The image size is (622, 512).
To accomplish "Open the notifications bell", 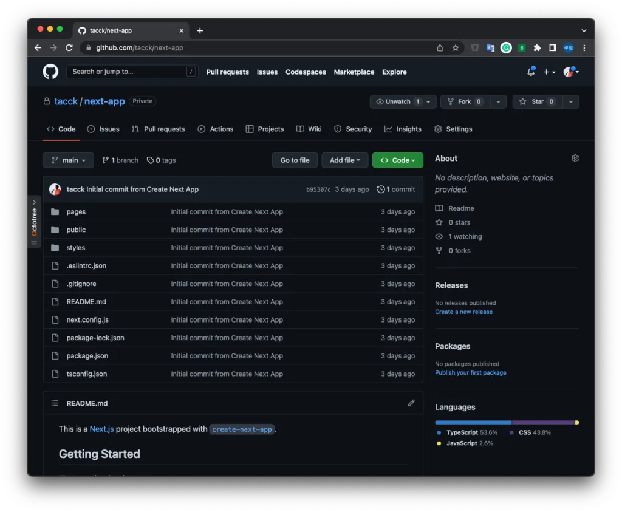I will tap(531, 72).
